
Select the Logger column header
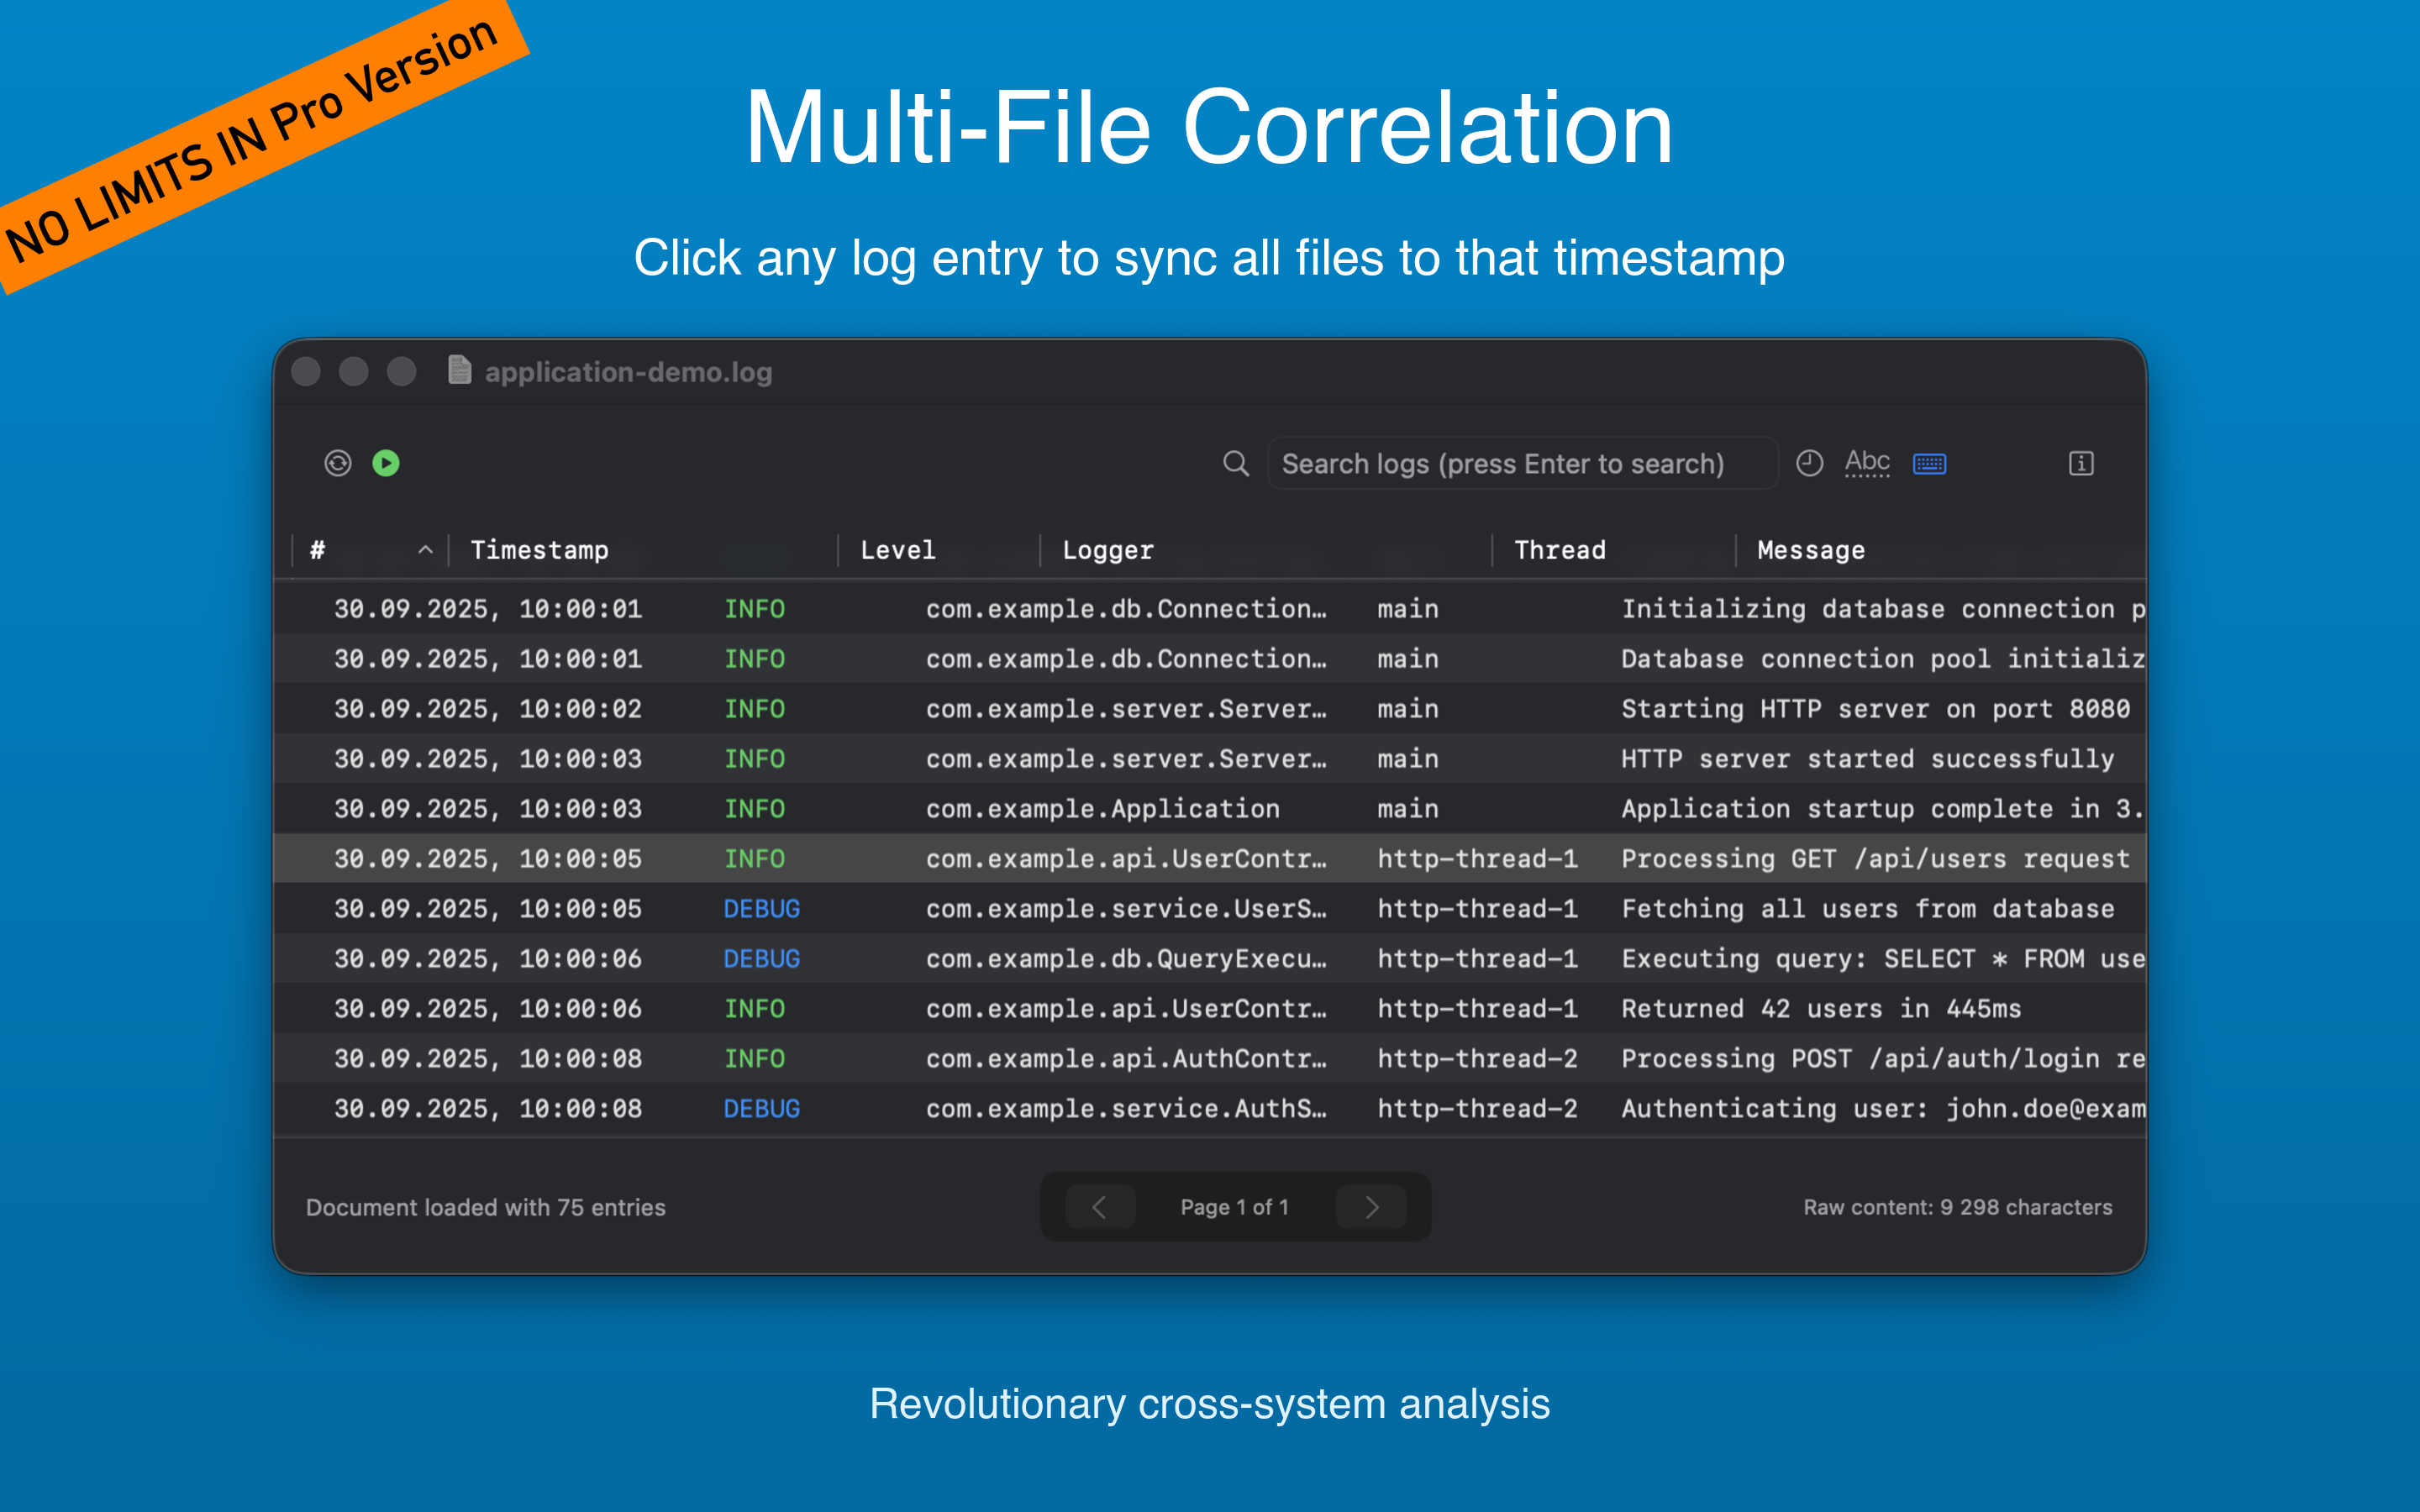point(1107,550)
